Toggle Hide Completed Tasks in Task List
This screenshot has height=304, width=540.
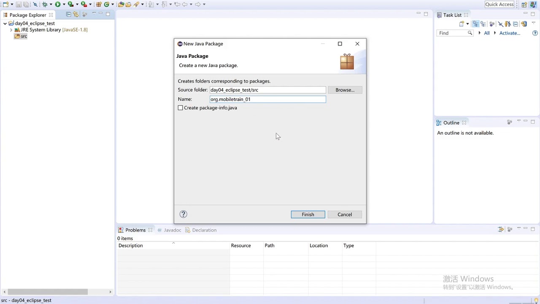pyautogui.click(x=500, y=24)
